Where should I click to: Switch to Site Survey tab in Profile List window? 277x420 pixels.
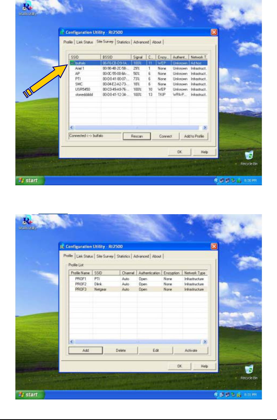coord(105,256)
